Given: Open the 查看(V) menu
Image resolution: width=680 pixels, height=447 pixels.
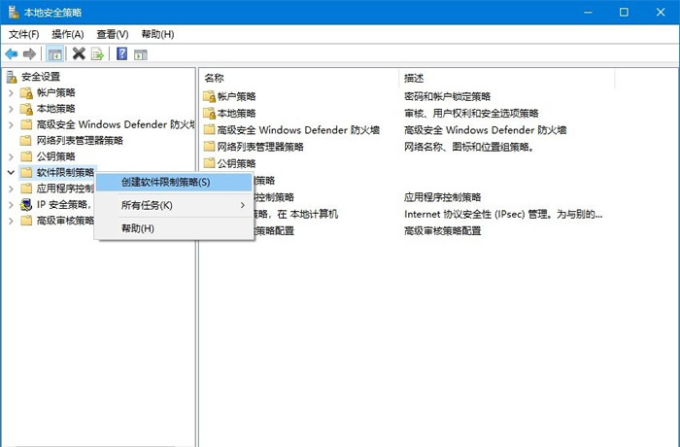Looking at the screenshot, I should pyautogui.click(x=113, y=34).
